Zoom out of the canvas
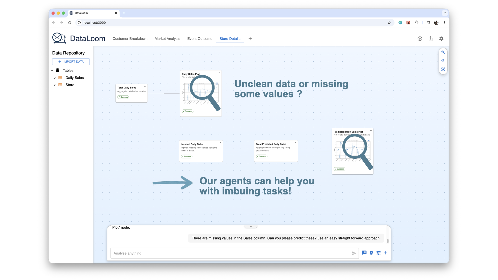498x280 pixels. click(x=443, y=61)
